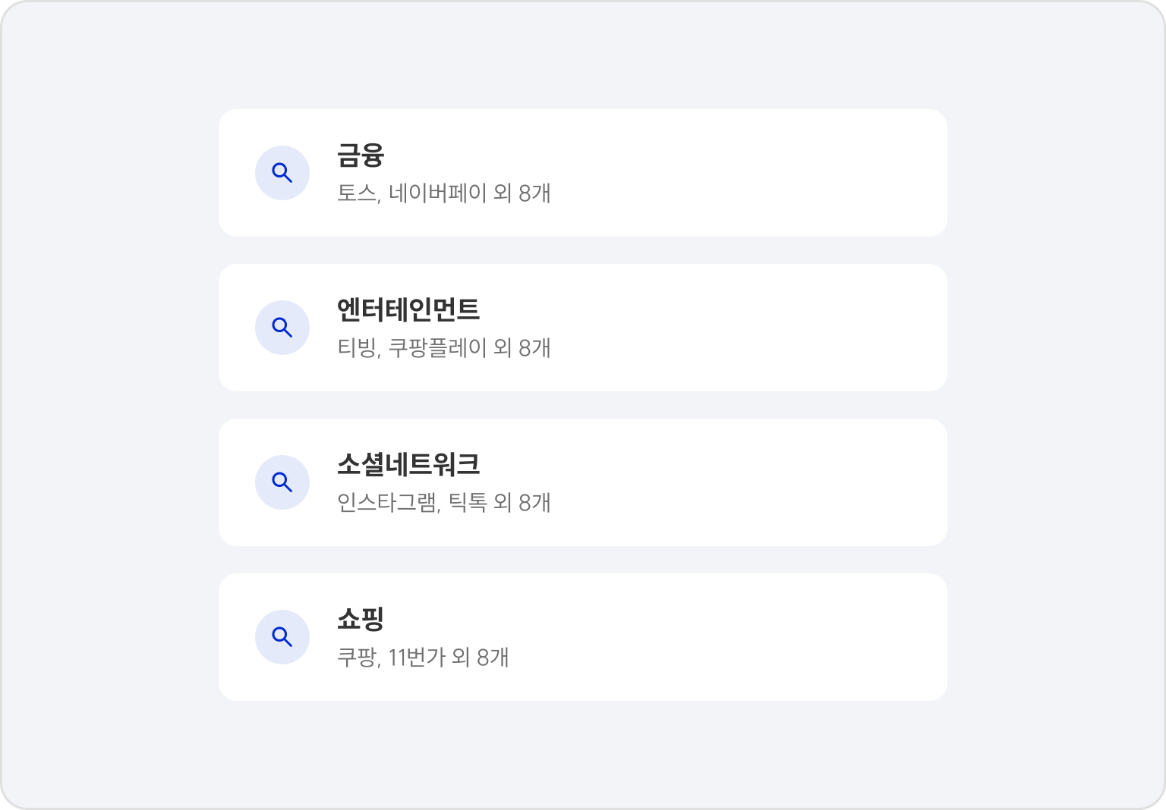Tap the magnifier in the shopping row
1166x810 pixels.
tap(282, 637)
